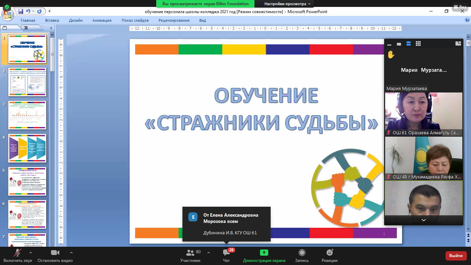
Task: Click the PowerPoint Save icon
Action: pyautogui.click(x=21, y=11)
